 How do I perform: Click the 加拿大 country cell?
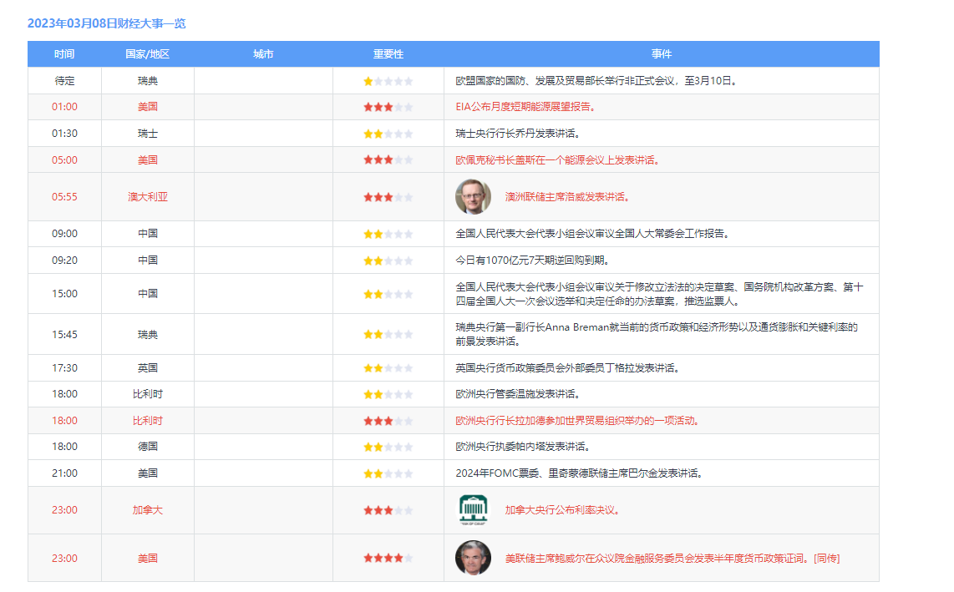[147, 510]
